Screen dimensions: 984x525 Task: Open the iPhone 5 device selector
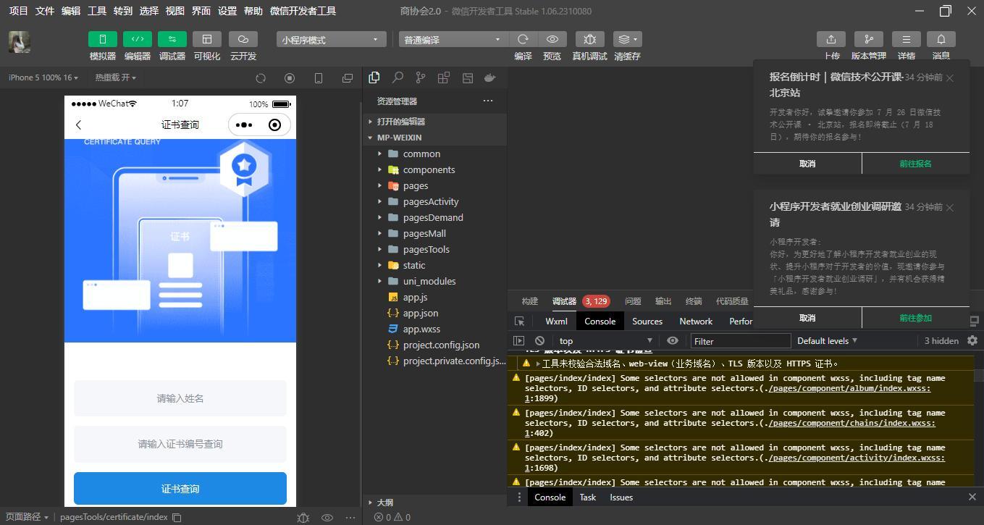tap(43, 77)
